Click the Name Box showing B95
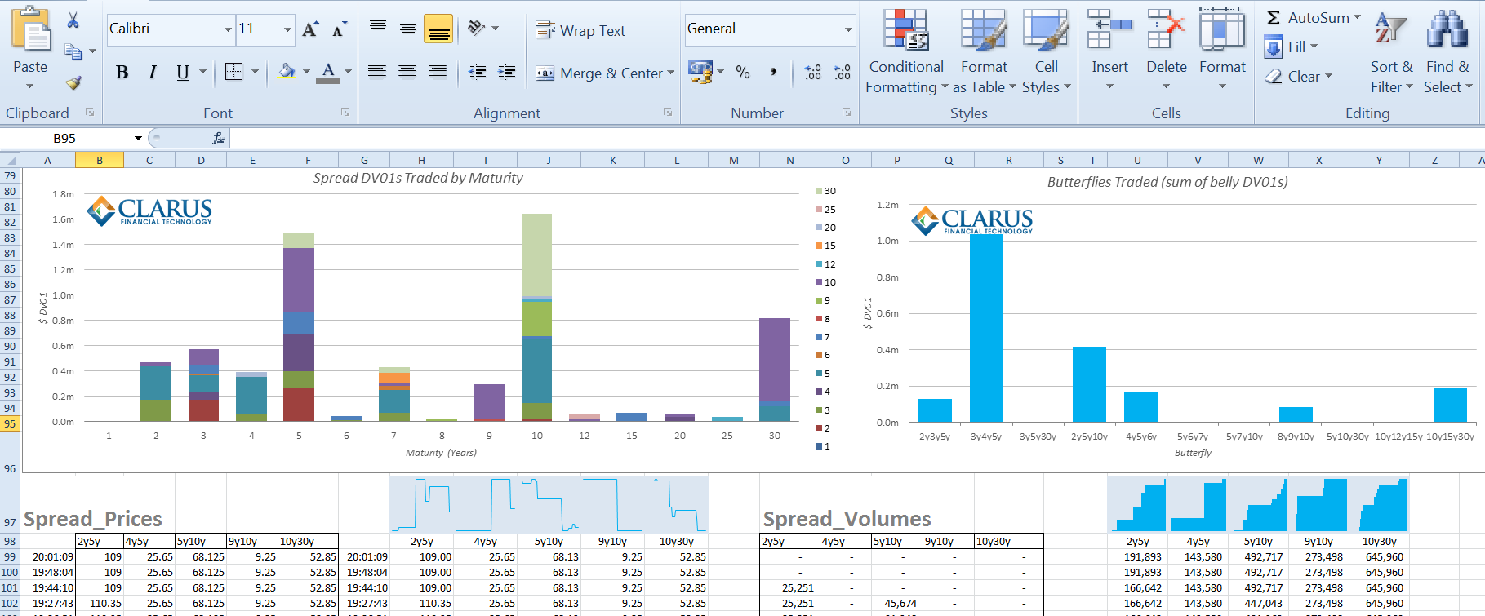 pos(65,138)
